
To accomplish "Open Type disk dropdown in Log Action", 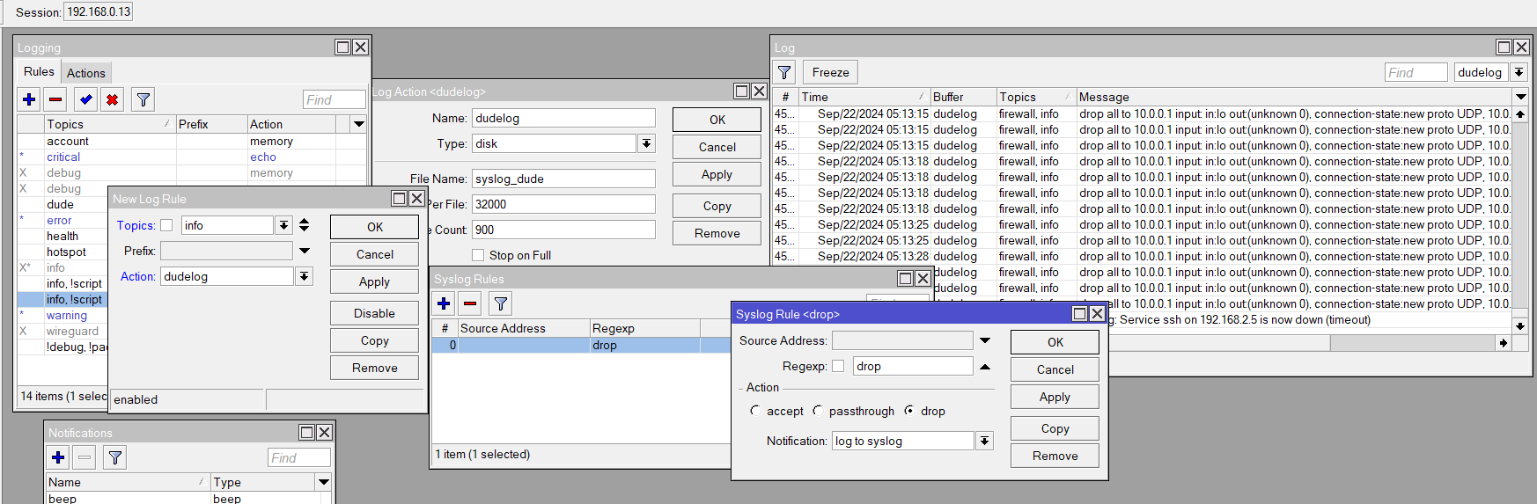I will coord(646,143).
